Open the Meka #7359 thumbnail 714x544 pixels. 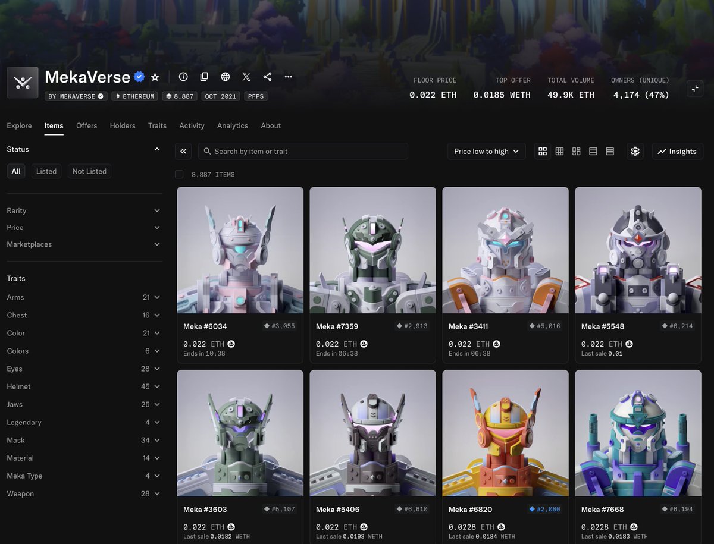[373, 250]
